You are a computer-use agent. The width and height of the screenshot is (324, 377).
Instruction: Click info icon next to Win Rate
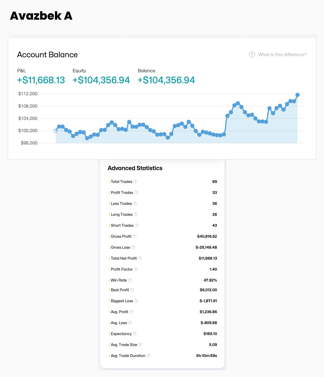130,280
